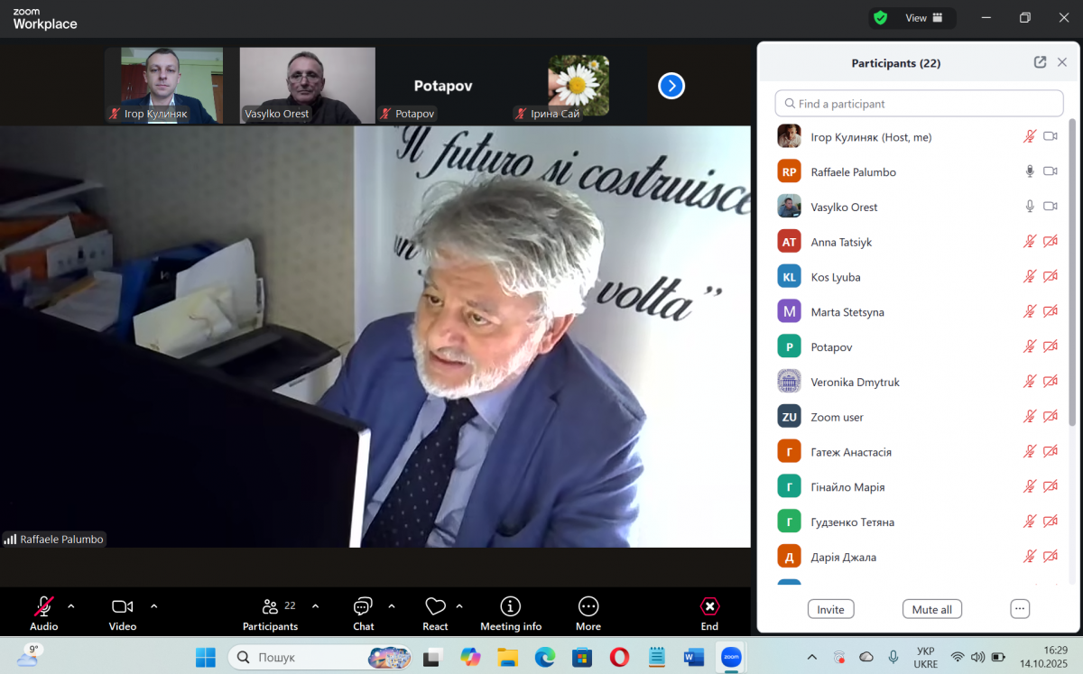This screenshot has width=1083, height=674.
Task: Open the More options toolbar icon
Action: pyautogui.click(x=588, y=606)
